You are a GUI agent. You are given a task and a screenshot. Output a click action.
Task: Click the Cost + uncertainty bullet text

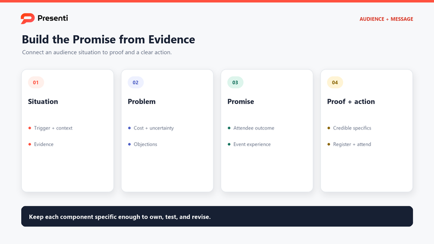pyautogui.click(x=153, y=128)
